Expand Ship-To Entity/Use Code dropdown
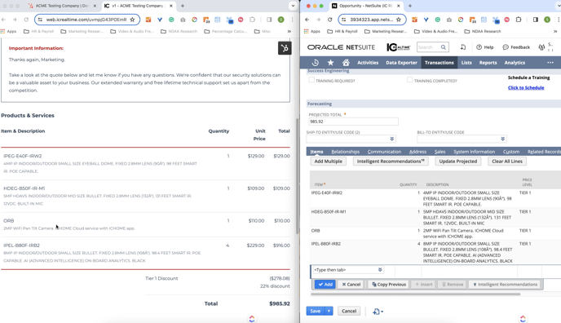 click(x=391, y=139)
